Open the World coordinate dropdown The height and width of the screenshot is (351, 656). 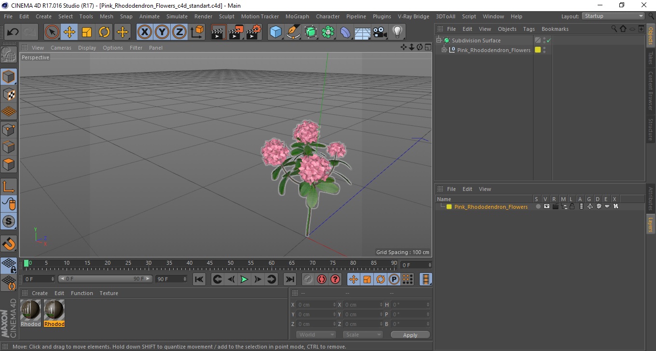pos(316,335)
